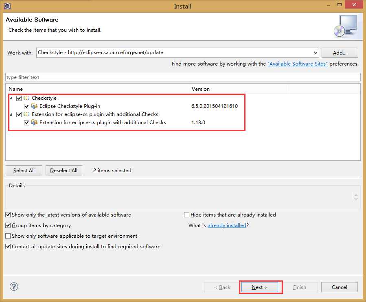Click the Select All button
Screen dimensions: 366x302
pos(24,171)
